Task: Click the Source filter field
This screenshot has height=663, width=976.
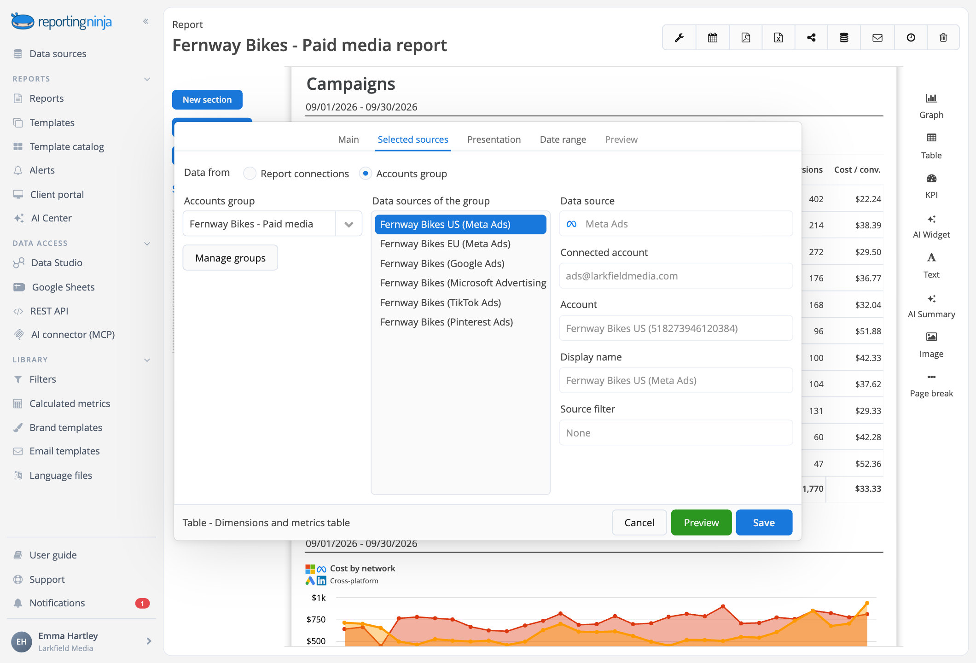Action: (675, 433)
